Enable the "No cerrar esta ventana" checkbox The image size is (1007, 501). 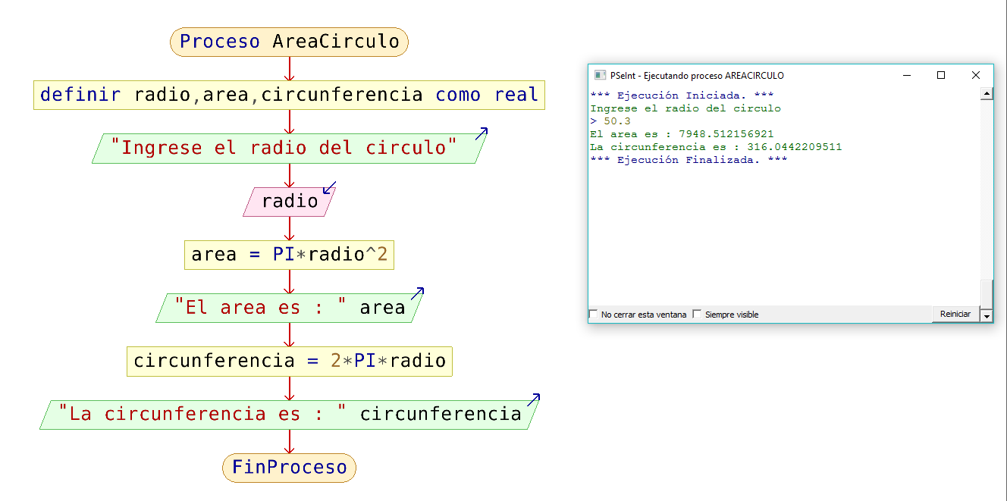(x=593, y=313)
